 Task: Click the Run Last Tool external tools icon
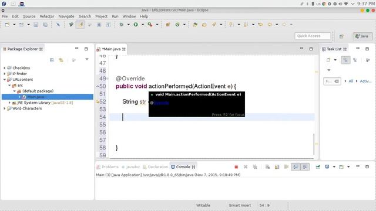(150, 25)
